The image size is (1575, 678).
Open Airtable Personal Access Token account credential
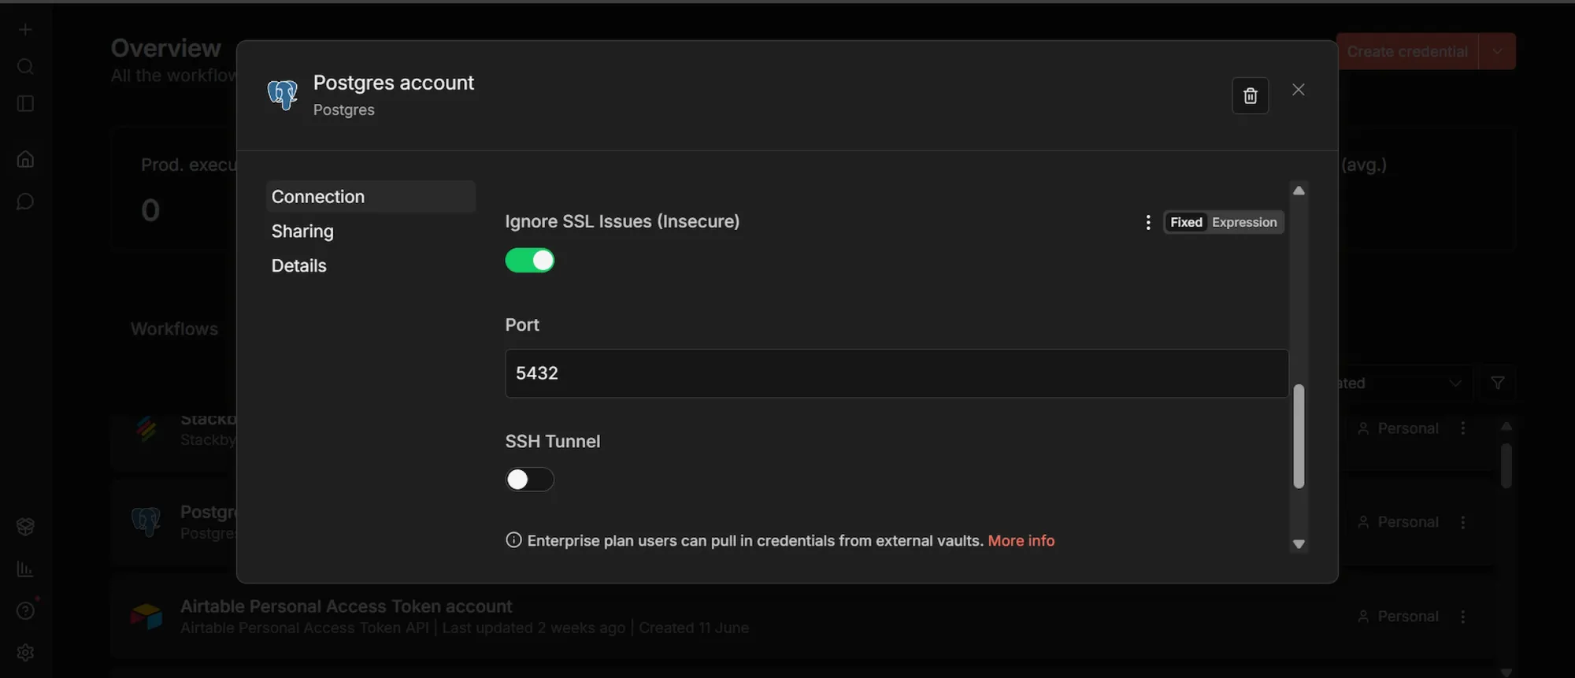pos(346,606)
